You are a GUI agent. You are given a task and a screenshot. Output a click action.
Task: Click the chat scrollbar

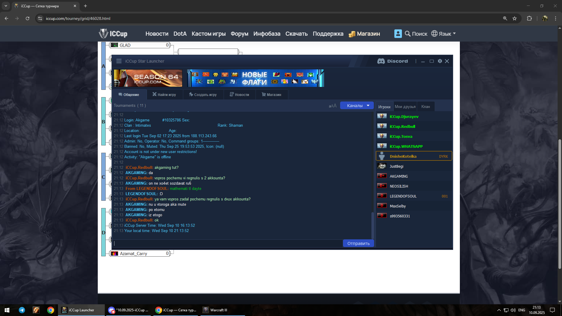372,225
